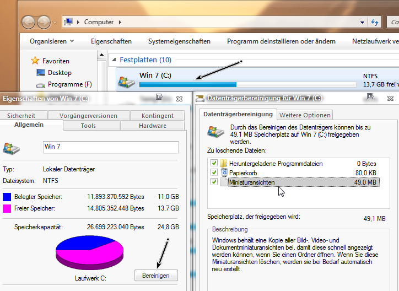
Task: Select Papierkorb 80,0 KB entry
Action: tap(303, 173)
